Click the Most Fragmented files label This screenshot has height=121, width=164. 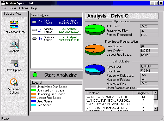(122, 88)
